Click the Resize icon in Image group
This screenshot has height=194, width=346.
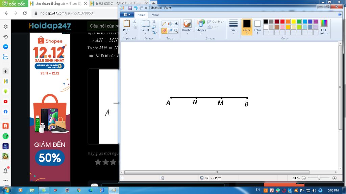click(154, 27)
